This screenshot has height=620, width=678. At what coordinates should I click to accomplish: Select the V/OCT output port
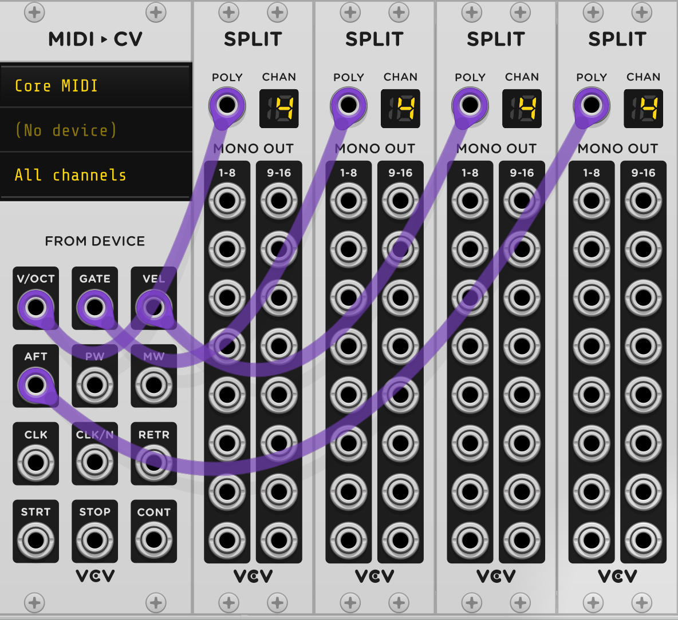(36, 307)
